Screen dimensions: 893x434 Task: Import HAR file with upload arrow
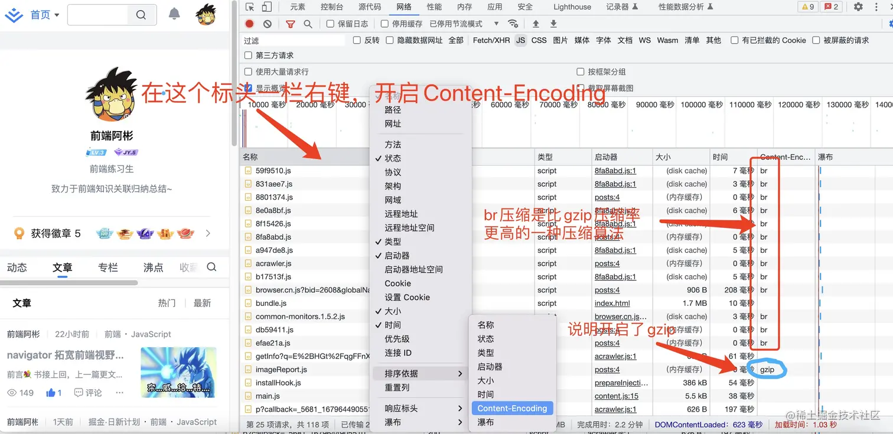536,24
